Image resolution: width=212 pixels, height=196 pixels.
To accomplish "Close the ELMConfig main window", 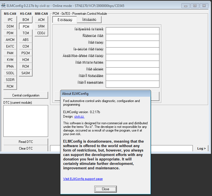I will (204, 6).
